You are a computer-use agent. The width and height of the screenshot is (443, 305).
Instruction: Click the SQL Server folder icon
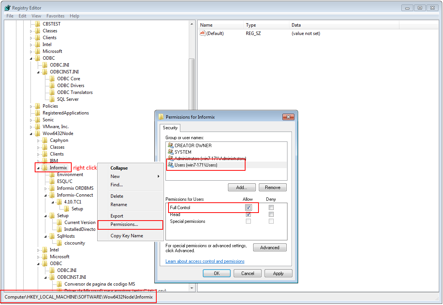pyautogui.click(x=52, y=99)
